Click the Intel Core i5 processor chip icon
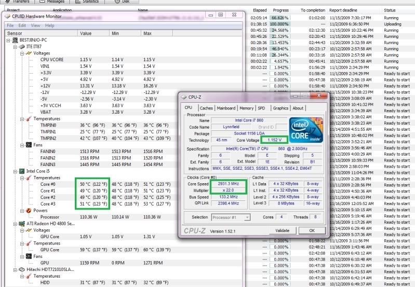Screen dimensions: 415x287 [22, 171]
